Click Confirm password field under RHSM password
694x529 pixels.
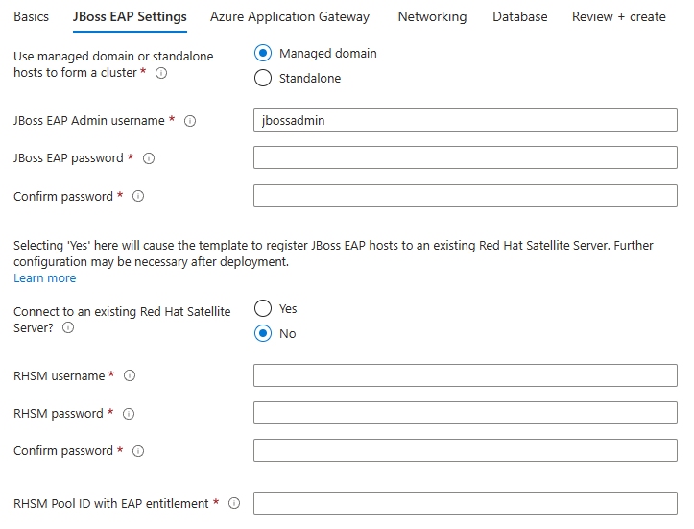point(466,450)
